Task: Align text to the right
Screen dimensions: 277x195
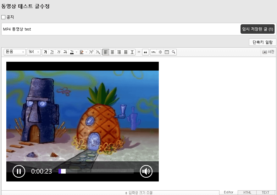Action: [x=119, y=52]
